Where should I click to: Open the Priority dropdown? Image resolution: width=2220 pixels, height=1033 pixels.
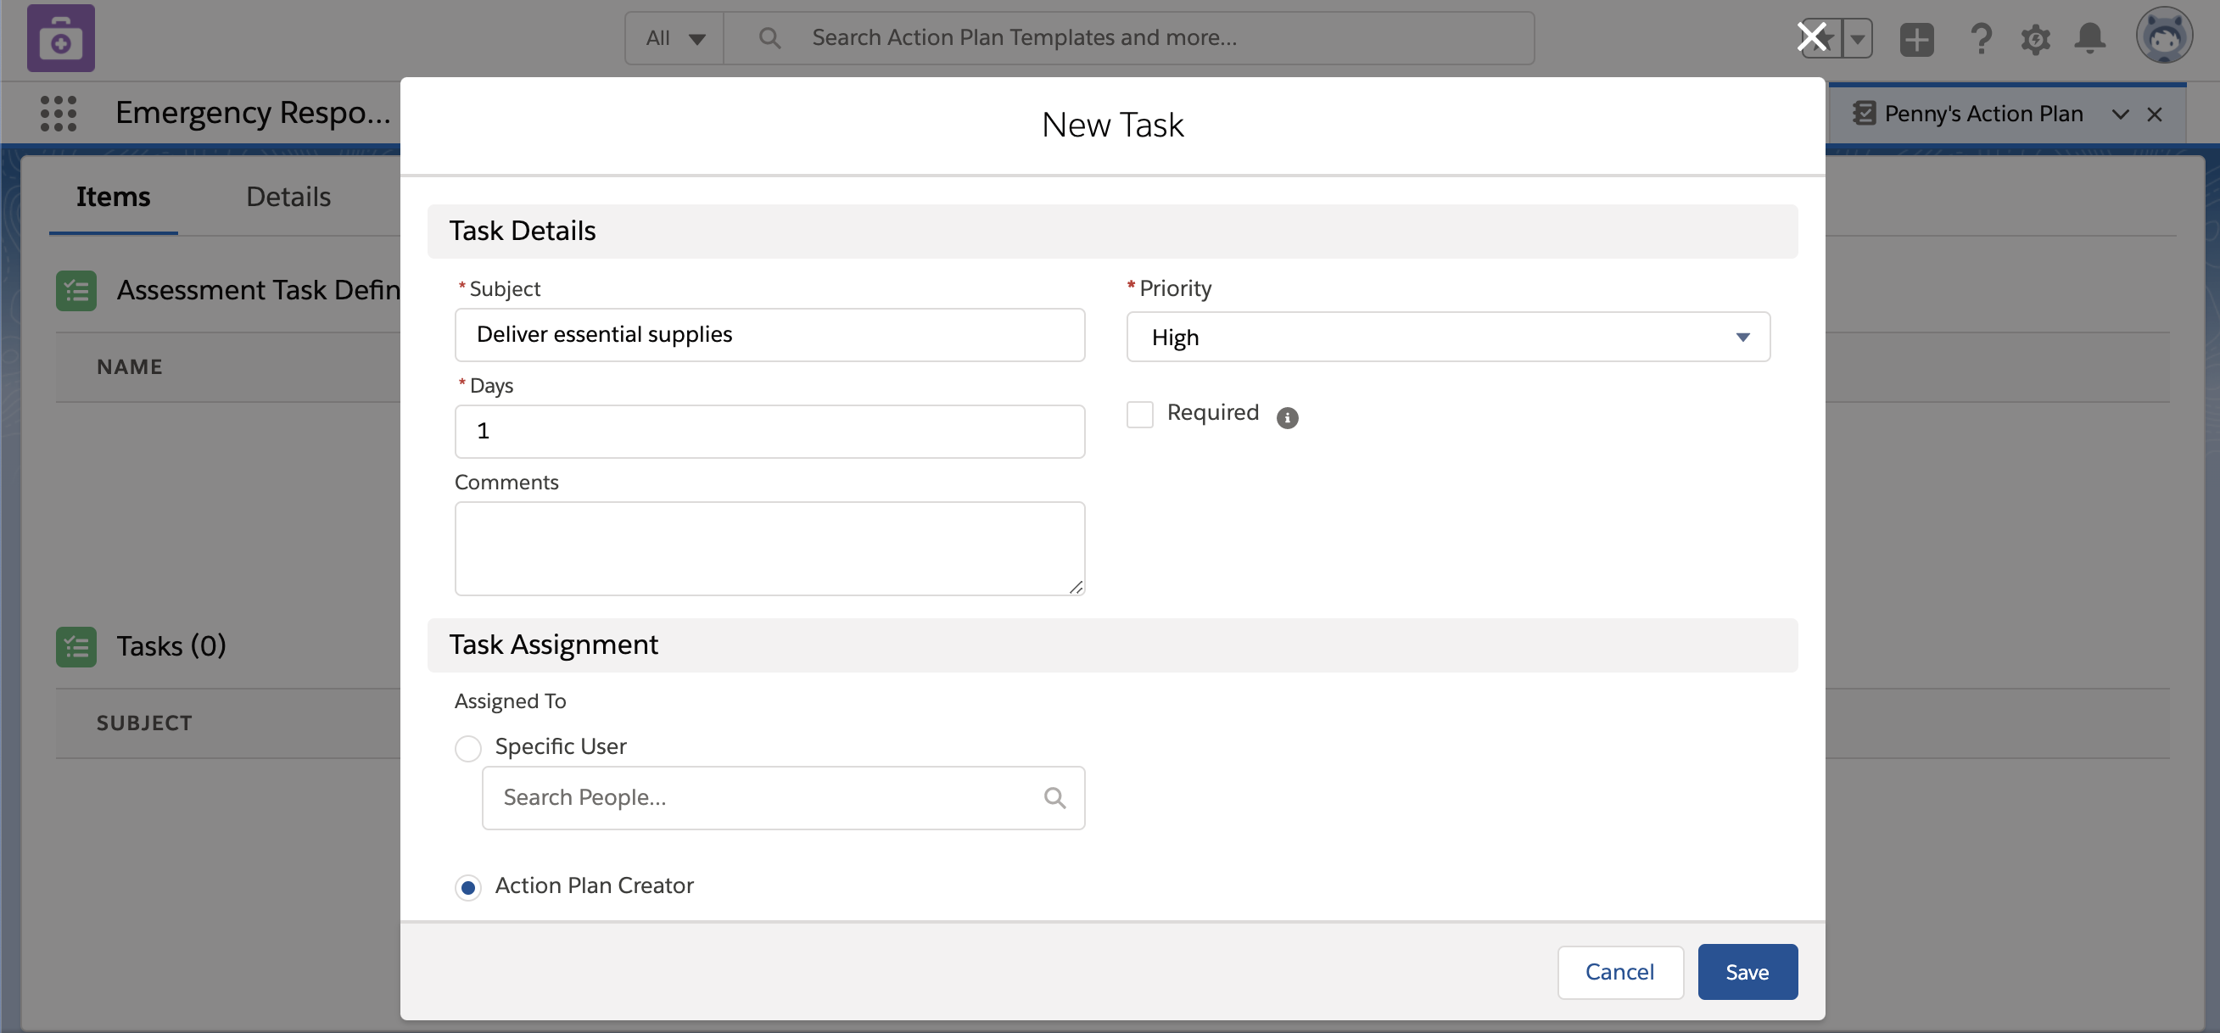click(x=1448, y=337)
